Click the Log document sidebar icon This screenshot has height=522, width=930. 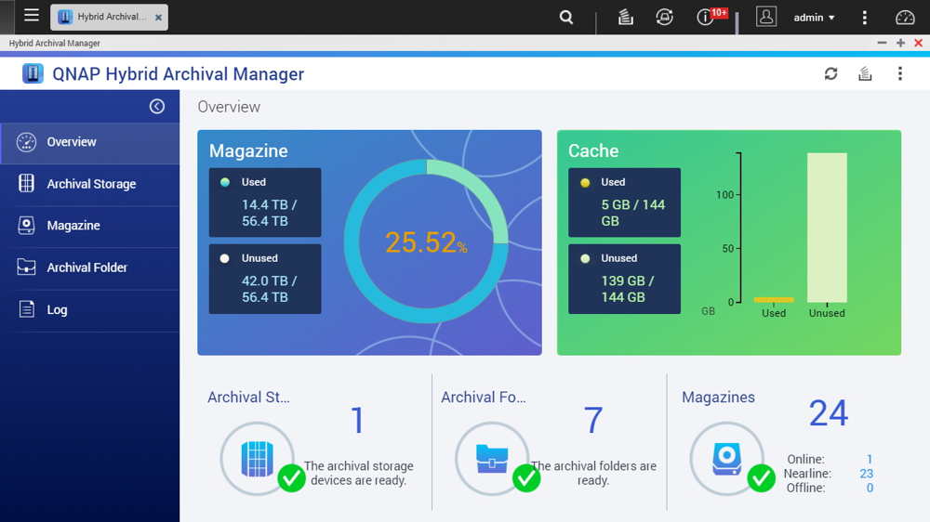click(27, 308)
